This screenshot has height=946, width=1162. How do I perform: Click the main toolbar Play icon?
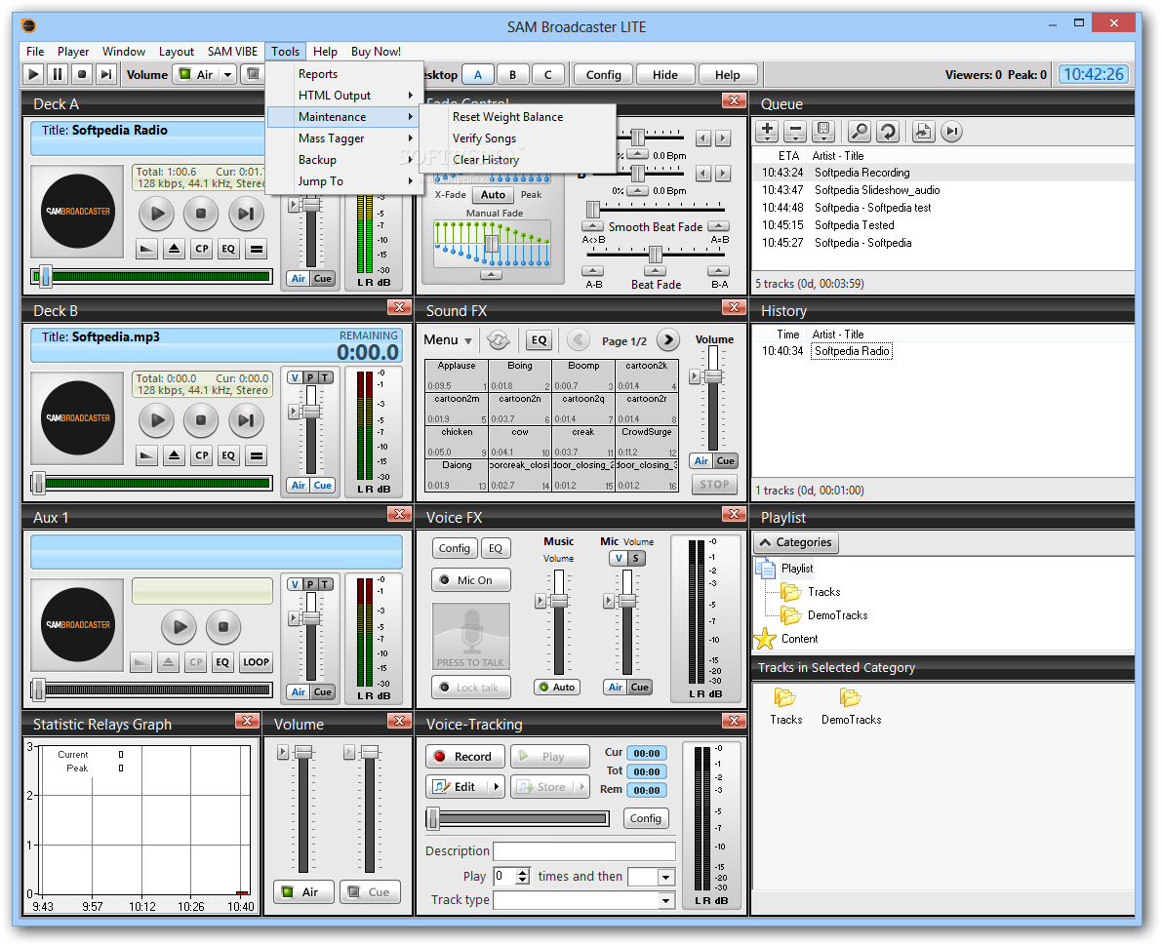[33, 74]
